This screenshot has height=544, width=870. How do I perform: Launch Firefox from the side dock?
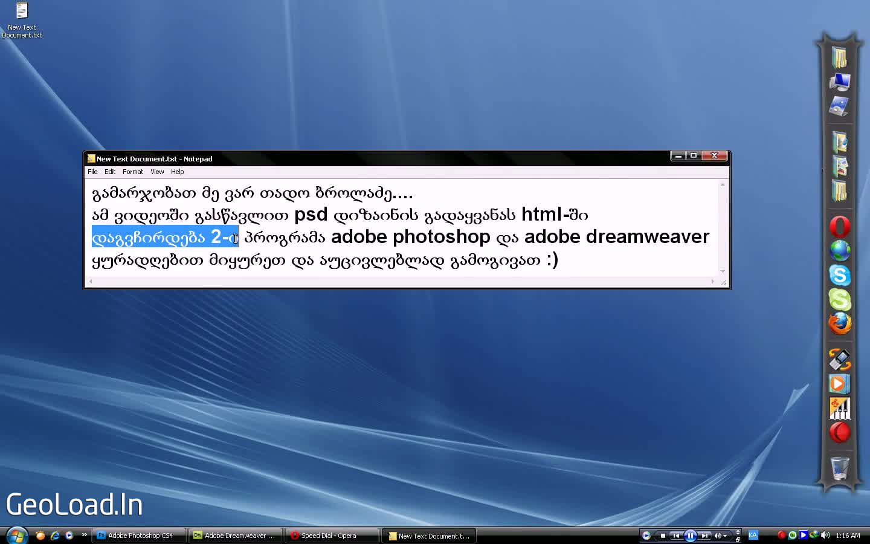point(840,324)
